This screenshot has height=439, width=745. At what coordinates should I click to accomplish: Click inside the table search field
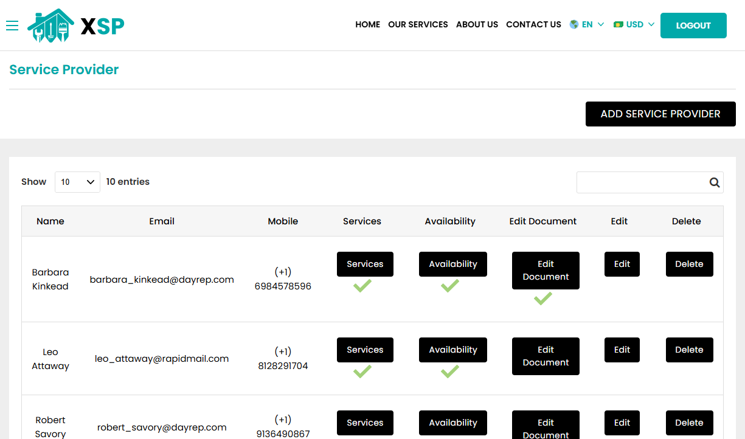(639, 182)
